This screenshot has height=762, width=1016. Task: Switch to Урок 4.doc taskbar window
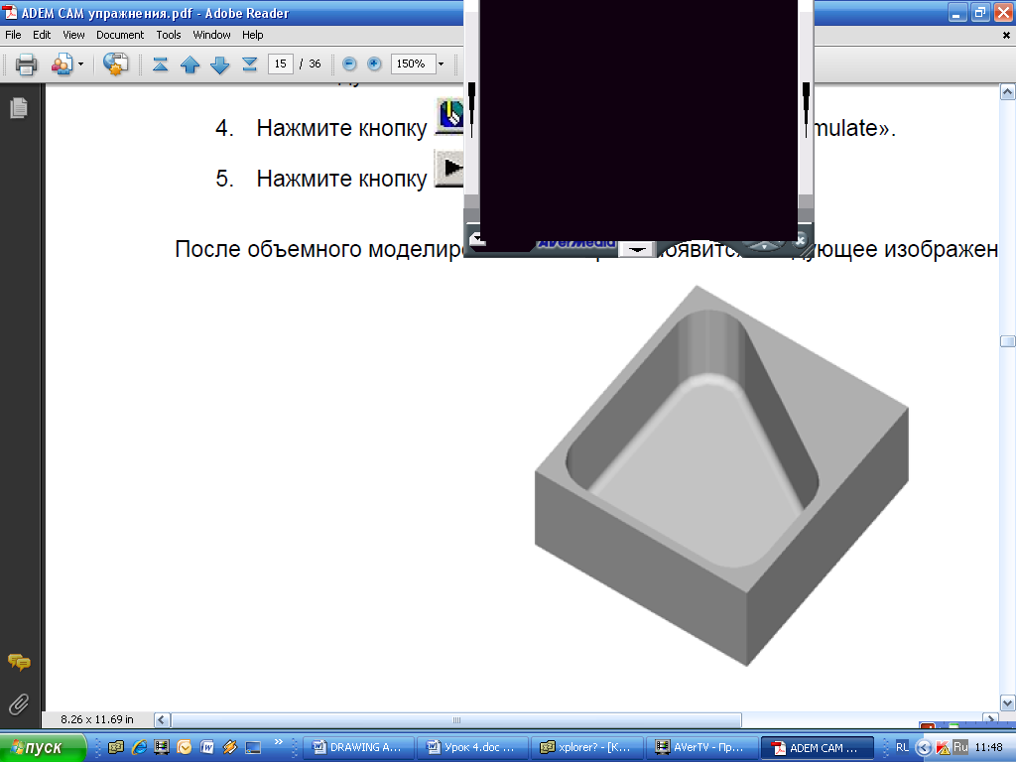(472, 748)
